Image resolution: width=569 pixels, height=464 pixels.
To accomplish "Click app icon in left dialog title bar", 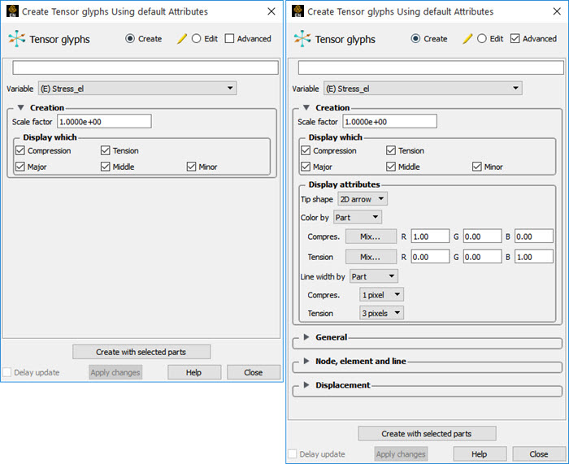I will click(x=12, y=11).
